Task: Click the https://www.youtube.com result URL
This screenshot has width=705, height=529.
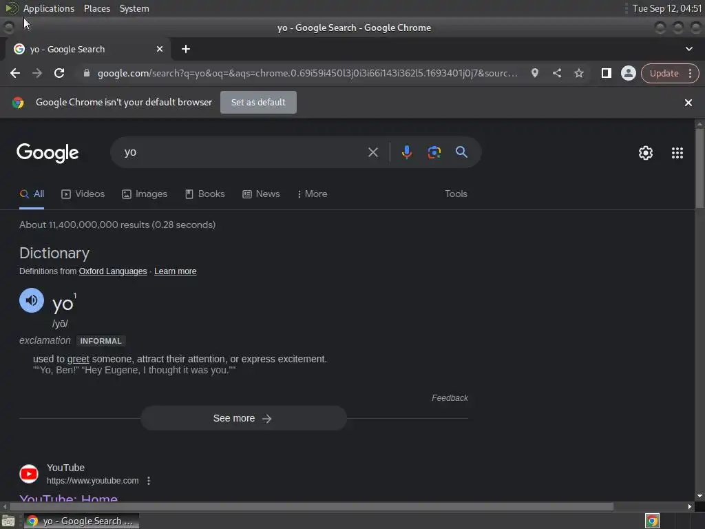Action: click(x=93, y=481)
